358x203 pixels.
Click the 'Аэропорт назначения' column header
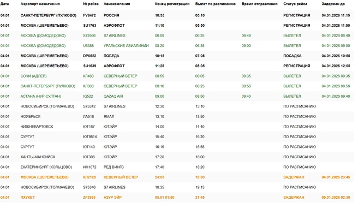(40, 4)
